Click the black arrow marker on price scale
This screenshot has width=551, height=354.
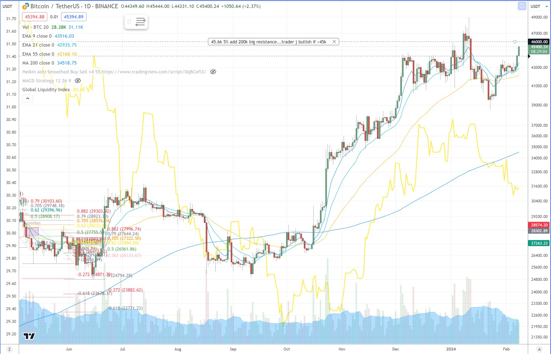(x=529, y=56)
